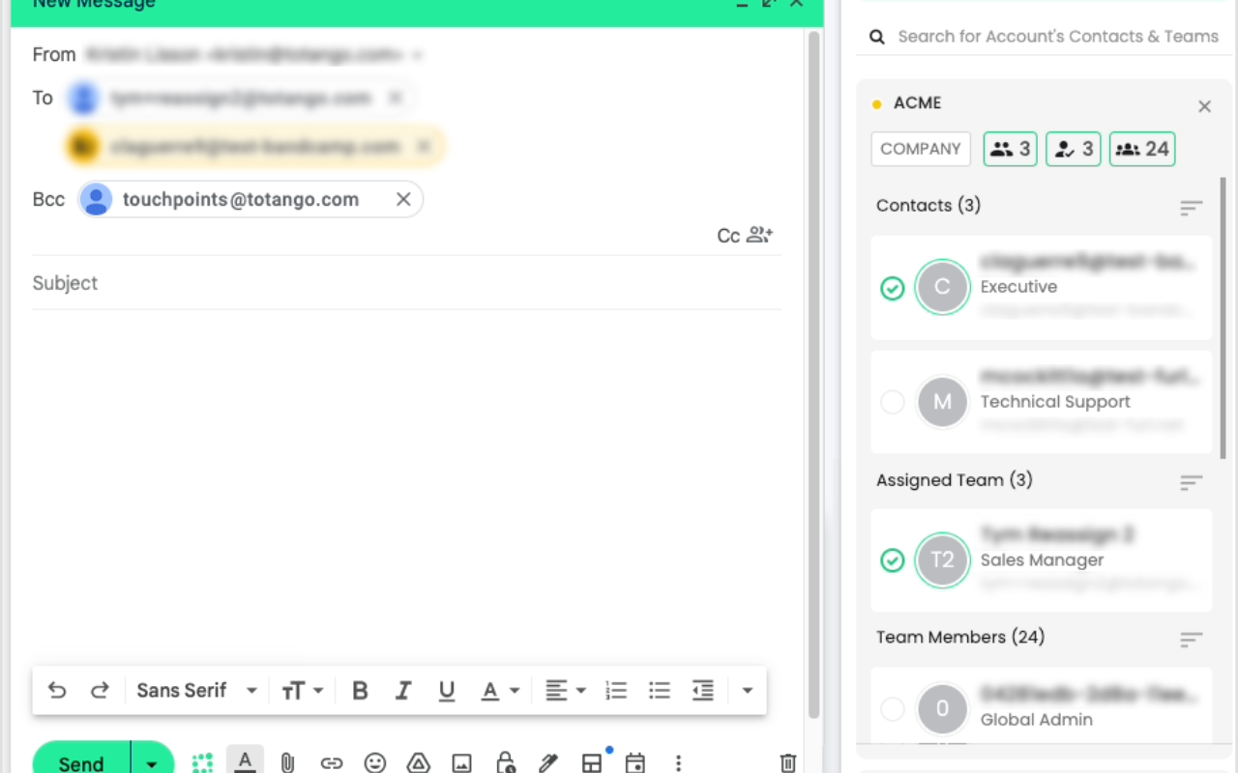Open sort options for the Contacts list
This screenshot has width=1238, height=773.
coord(1191,208)
